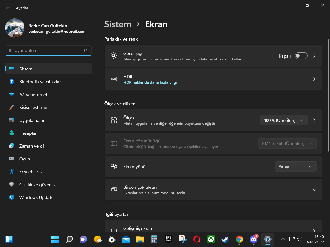Viewport: 330px width, 247px height.
Task: Click the Gizlilik ve güvenlik shield icon
Action: [12, 185]
